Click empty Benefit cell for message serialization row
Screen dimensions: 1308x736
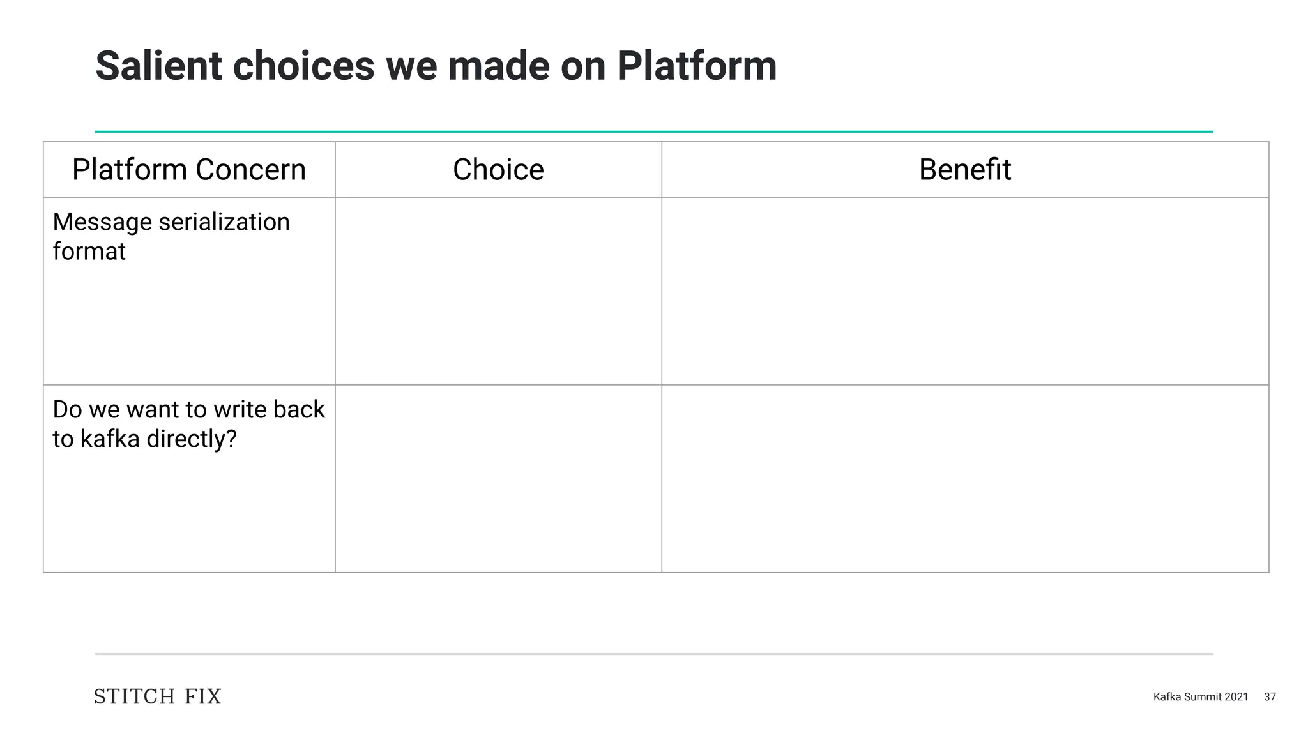click(964, 291)
